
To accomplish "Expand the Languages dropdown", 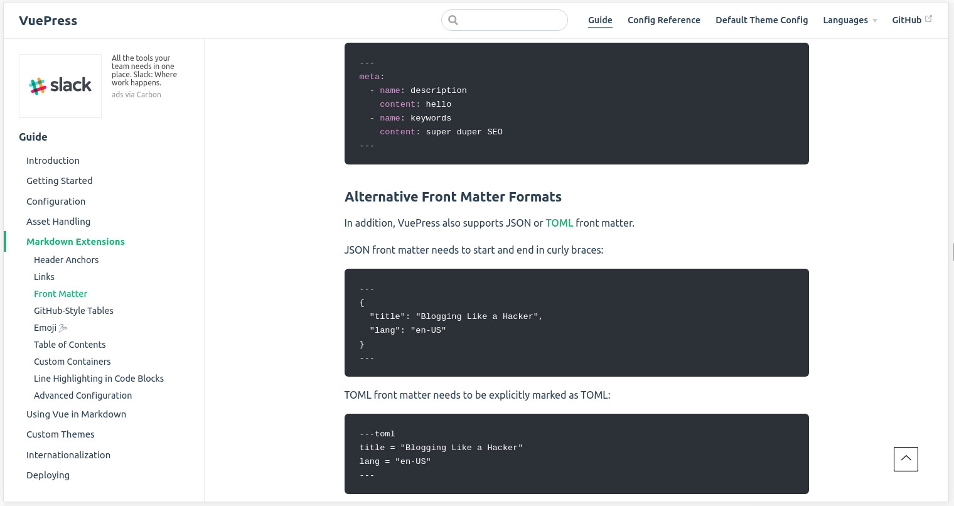I will click(x=850, y=20).
